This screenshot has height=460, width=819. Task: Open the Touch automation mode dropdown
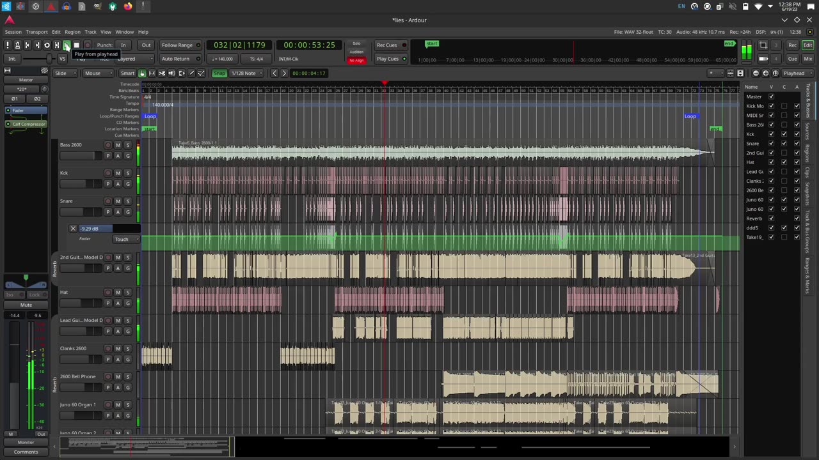click(x=125, y=239)
